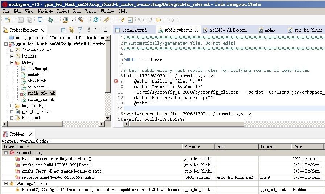Switch to the Getting Started tab
325x194 pixels.
click(134, 30)
